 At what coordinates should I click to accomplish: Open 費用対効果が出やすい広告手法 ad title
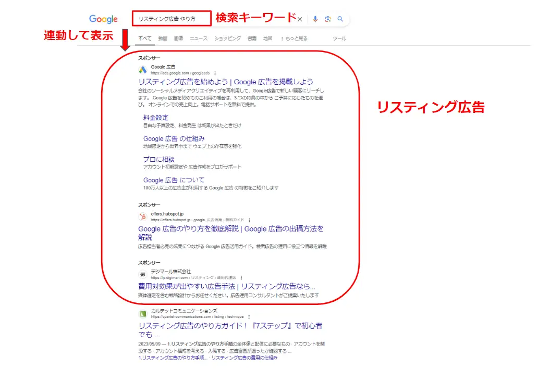click(226, 286)
